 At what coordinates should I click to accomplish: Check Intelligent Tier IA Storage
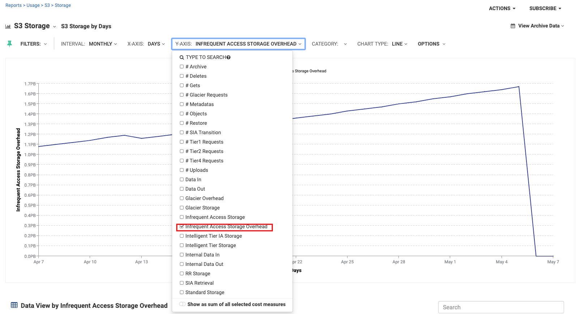tap(182, 236)
